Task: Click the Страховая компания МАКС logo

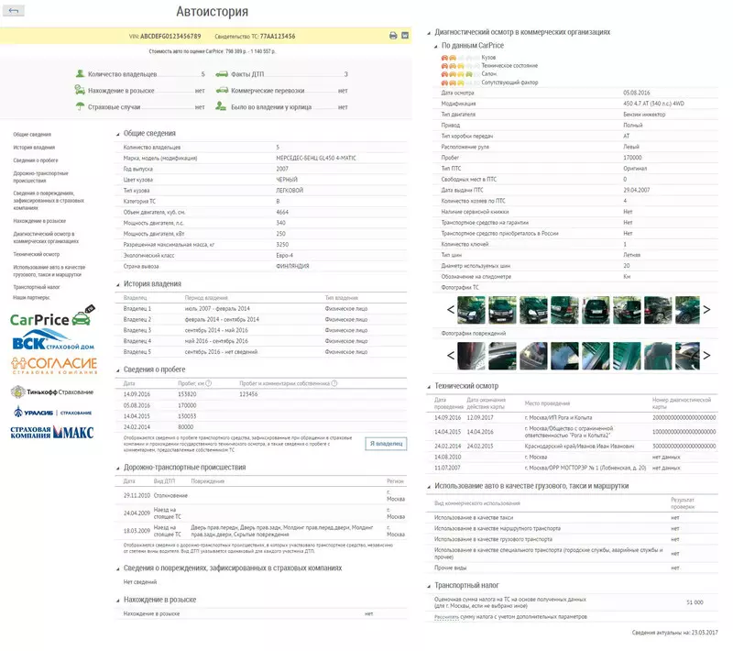Action: pyautogui.click(x=52, y=432)
